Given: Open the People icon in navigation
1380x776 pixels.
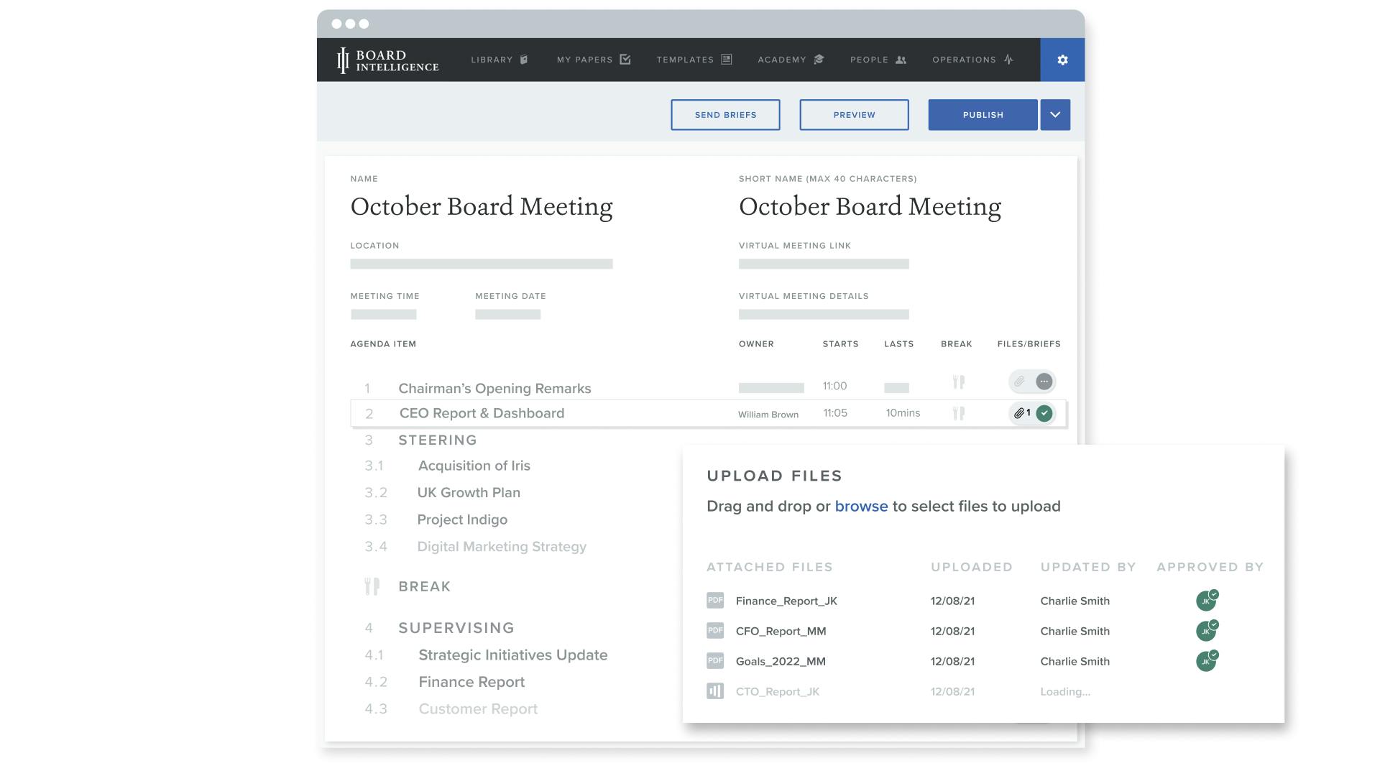Looking at the screenshot, I should click(901, 60).
